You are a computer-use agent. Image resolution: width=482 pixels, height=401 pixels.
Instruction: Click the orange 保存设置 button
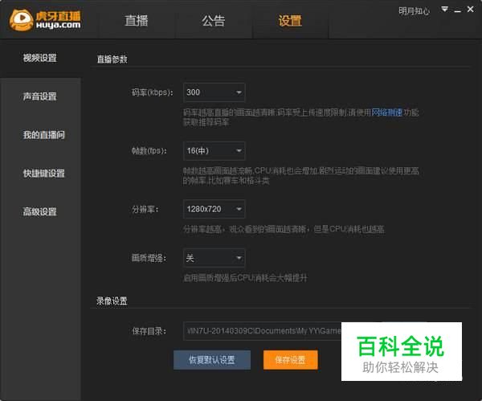291,360
